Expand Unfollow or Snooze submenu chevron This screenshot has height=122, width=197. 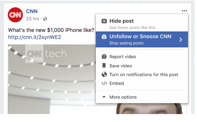pos(180,39)
